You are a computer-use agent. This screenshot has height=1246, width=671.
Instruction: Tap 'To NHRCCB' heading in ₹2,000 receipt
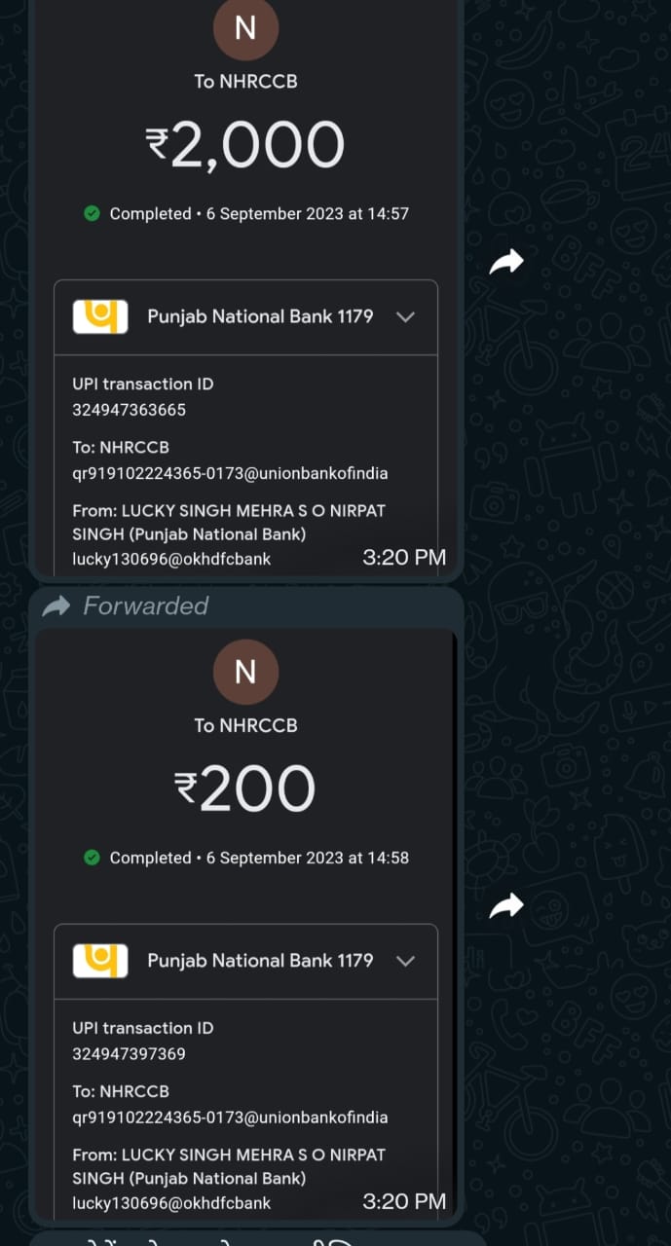point(245,82)
